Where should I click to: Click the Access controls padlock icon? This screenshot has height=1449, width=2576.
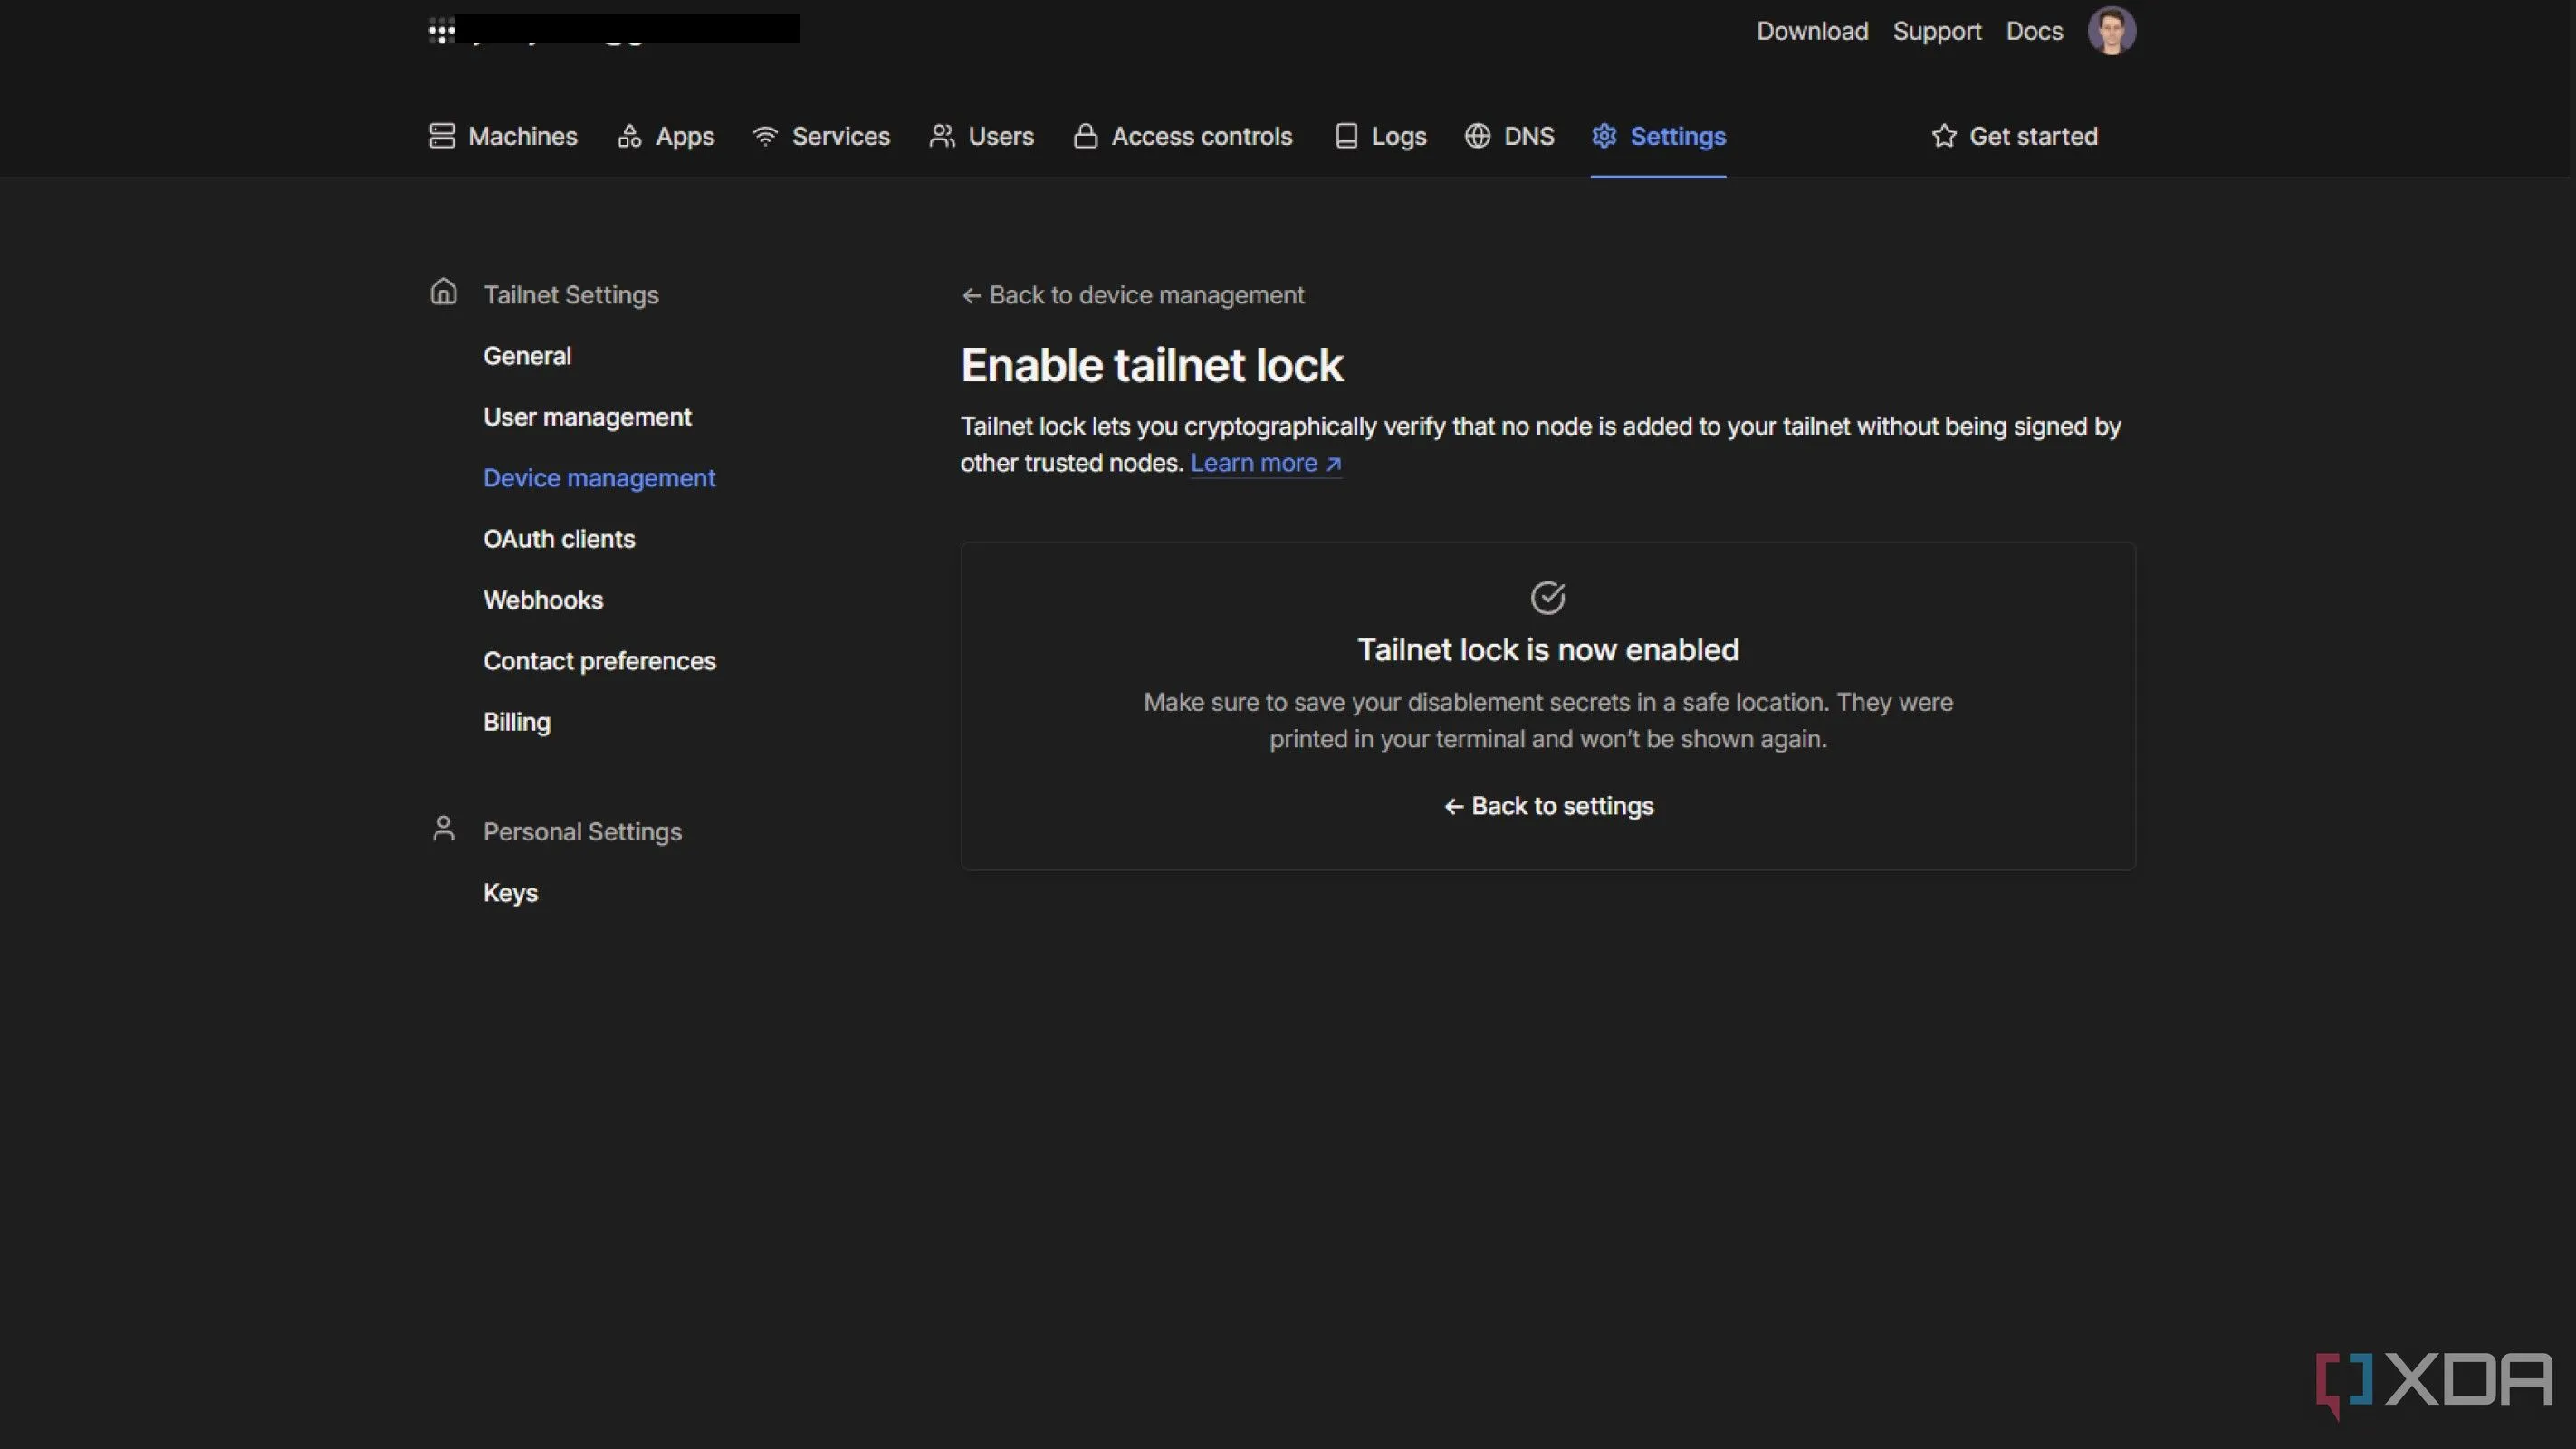coord(1085,136)
